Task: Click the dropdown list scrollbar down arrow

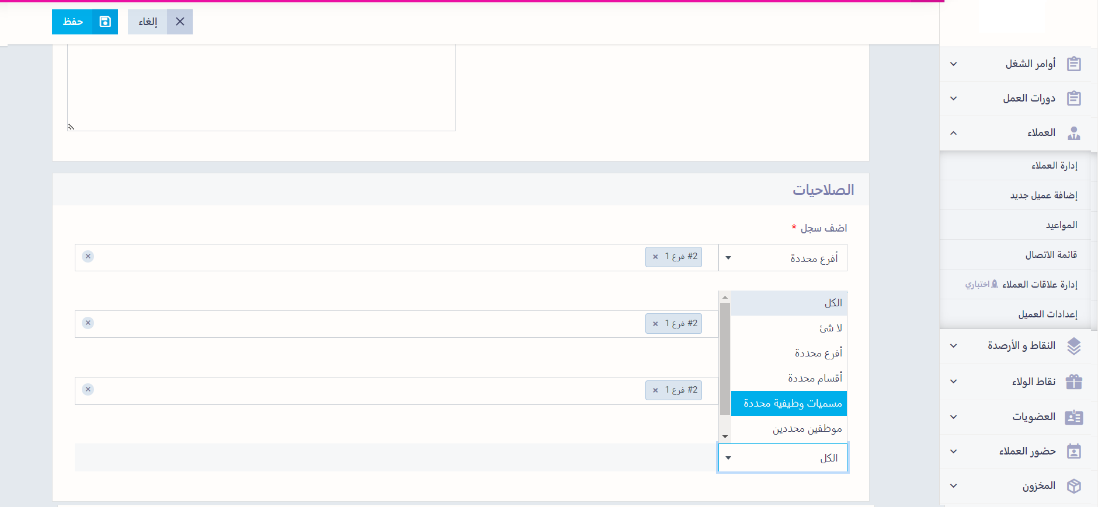Action: point(725,436)
